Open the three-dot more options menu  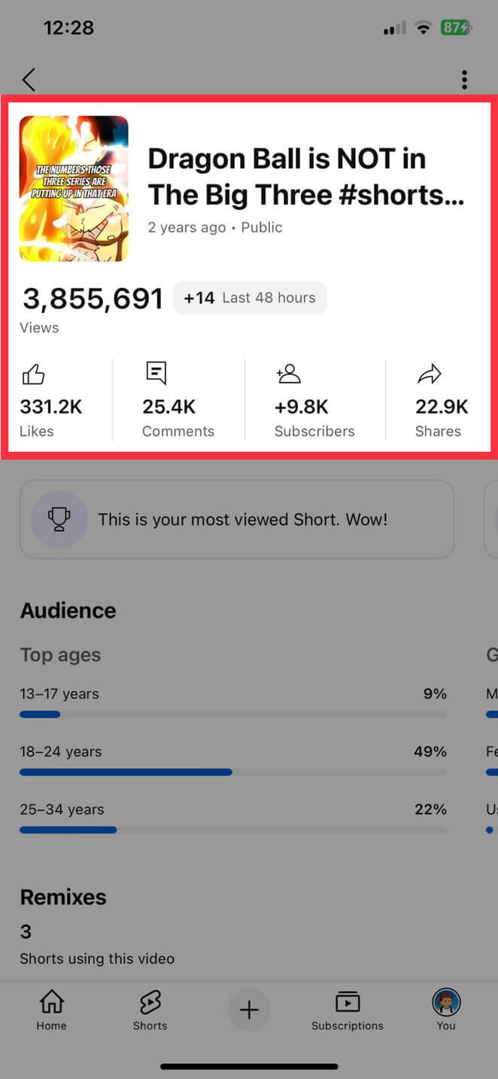(x=464, y=79)
